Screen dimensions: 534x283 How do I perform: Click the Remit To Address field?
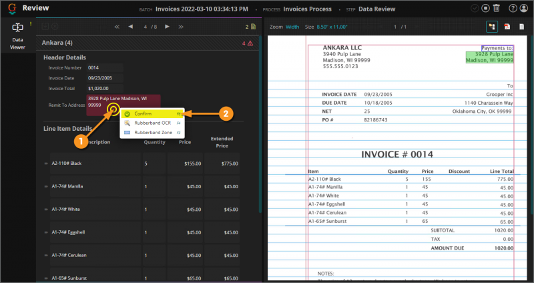[123, 105]
